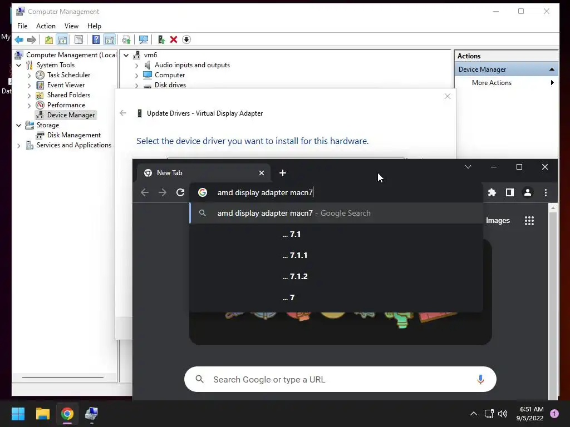Collapse Device Manager section in Actions pane
Screen dimensions: 570x427
[552, 69]
